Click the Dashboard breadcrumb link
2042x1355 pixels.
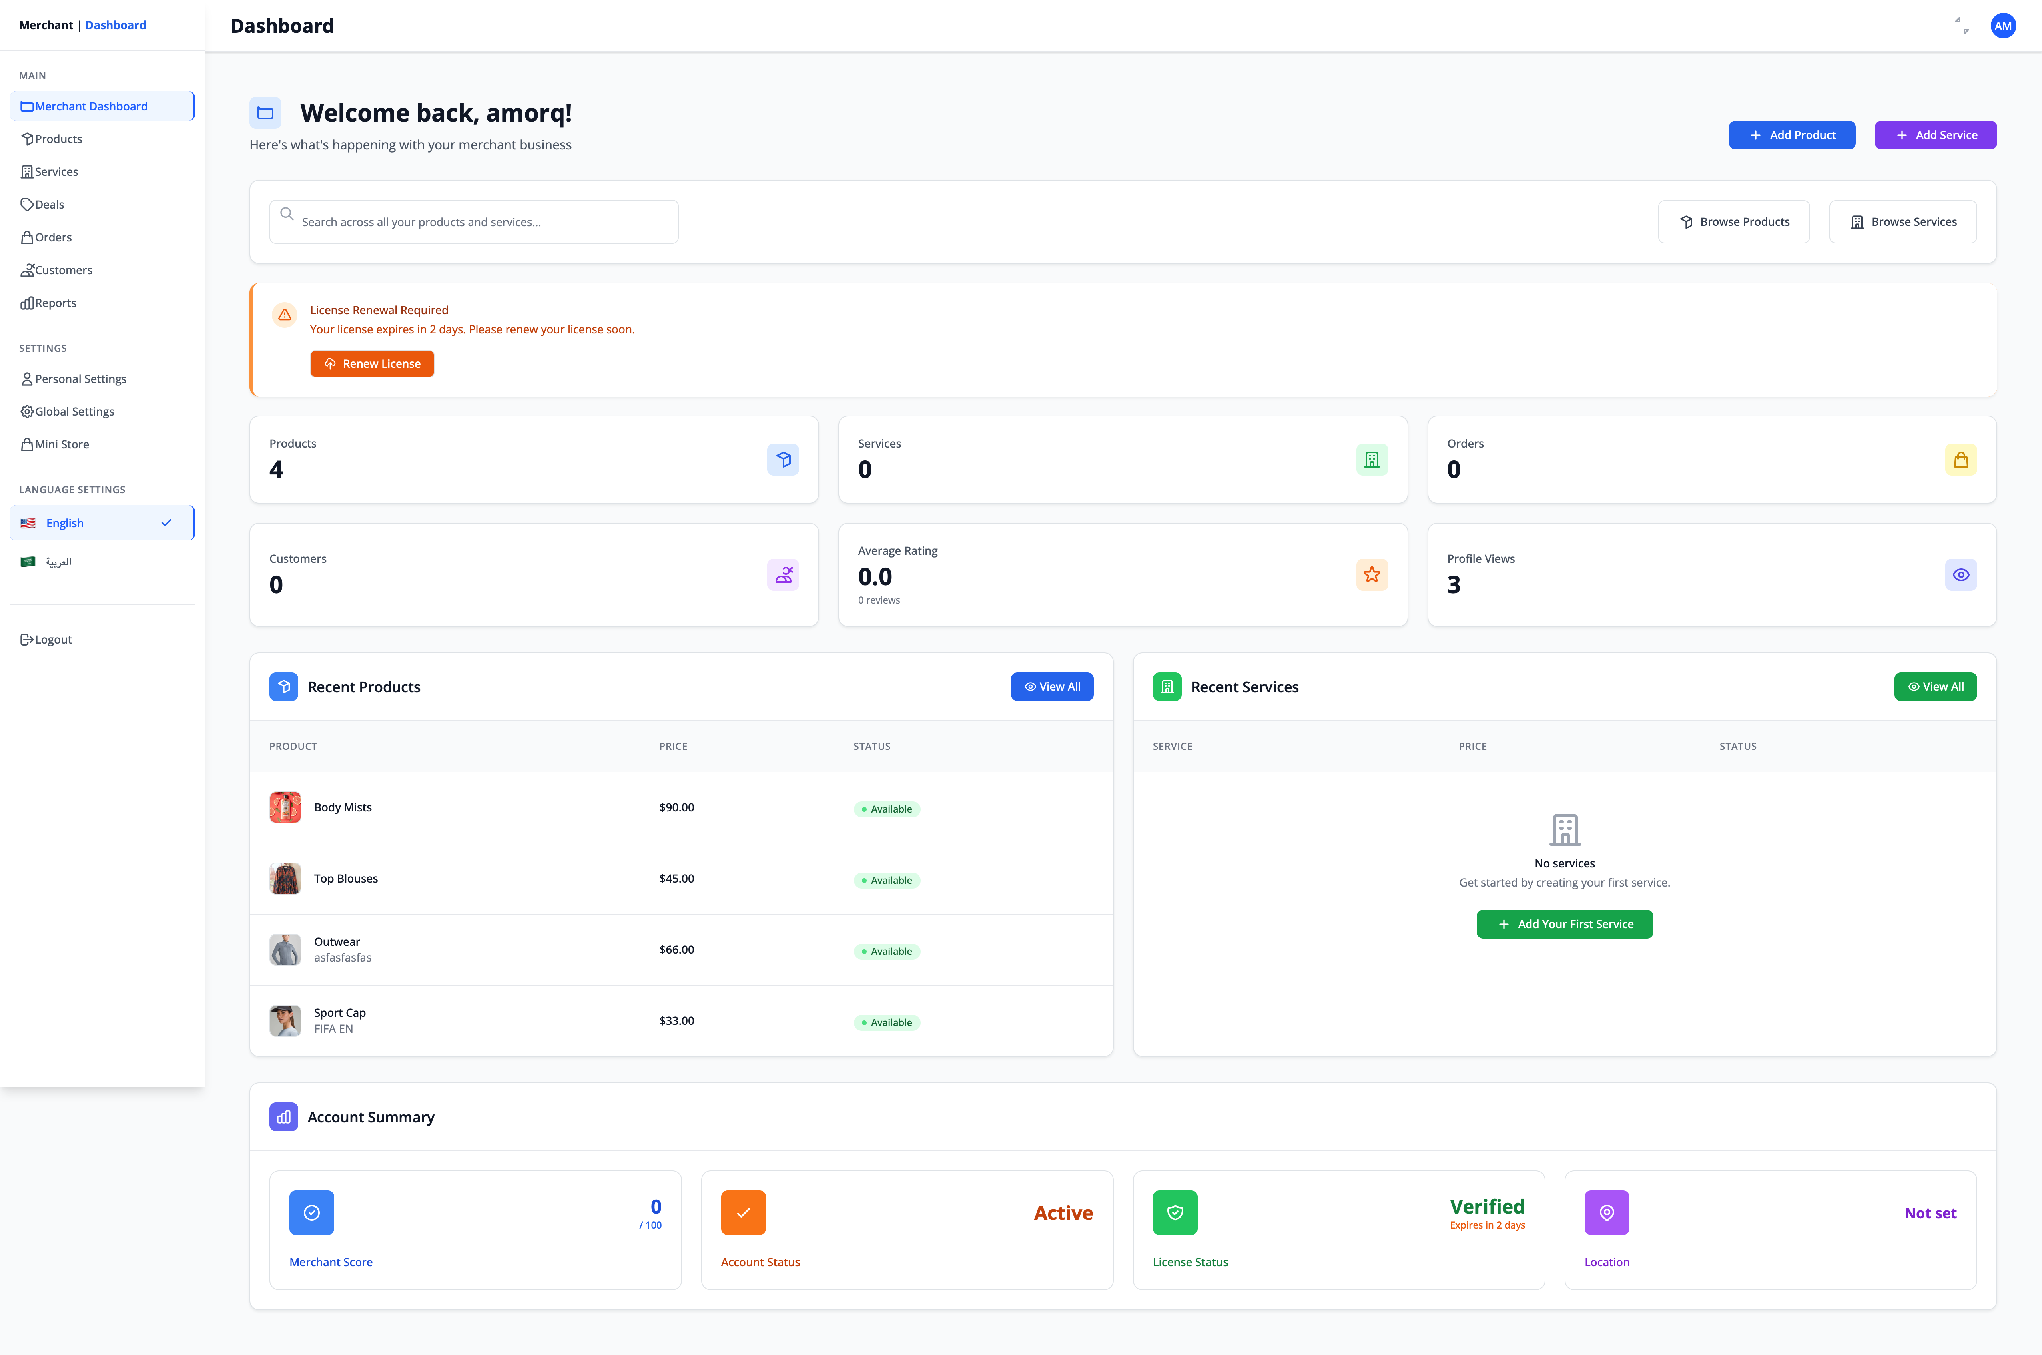(x=115, y=25)
